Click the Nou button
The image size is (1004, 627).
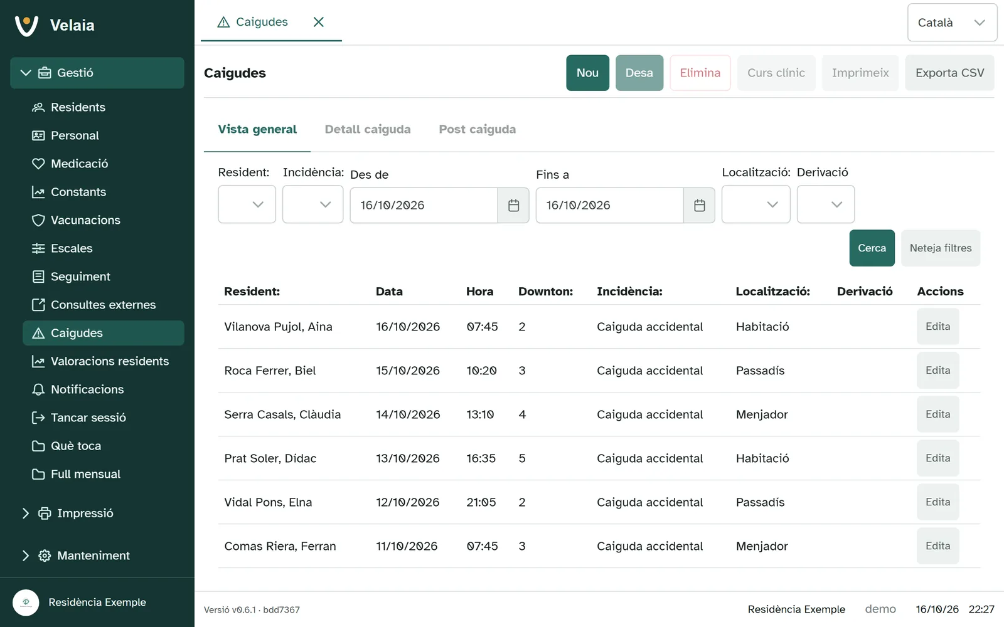tap(587, 73)
